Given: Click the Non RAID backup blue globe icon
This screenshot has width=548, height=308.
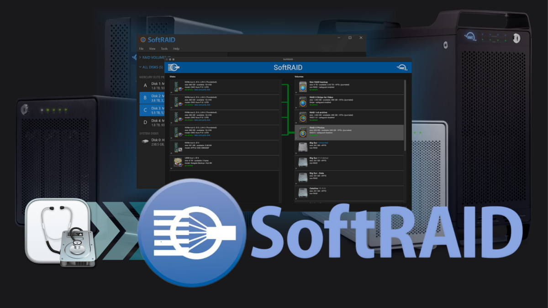Looking at the screenshot, I should click(302, 87).
